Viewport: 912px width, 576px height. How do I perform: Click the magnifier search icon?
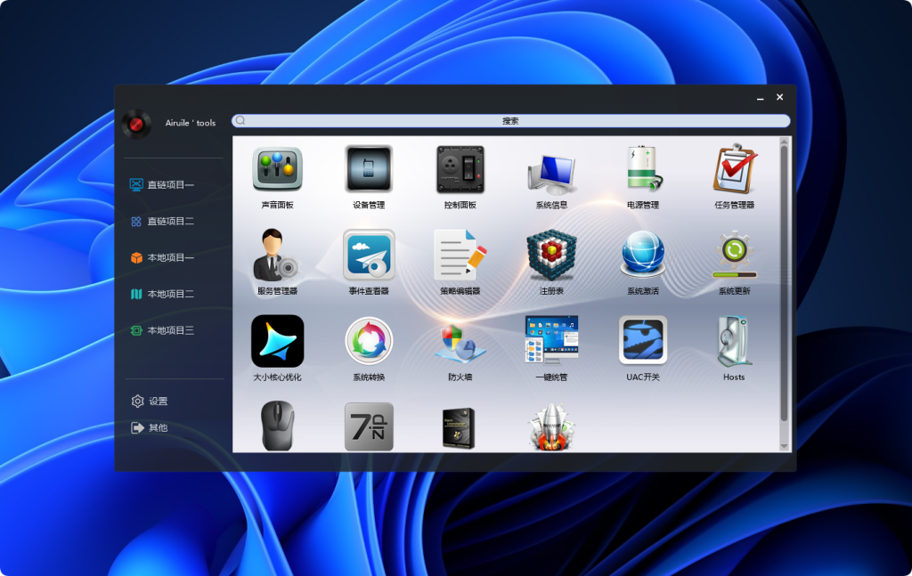pos(240,121)
